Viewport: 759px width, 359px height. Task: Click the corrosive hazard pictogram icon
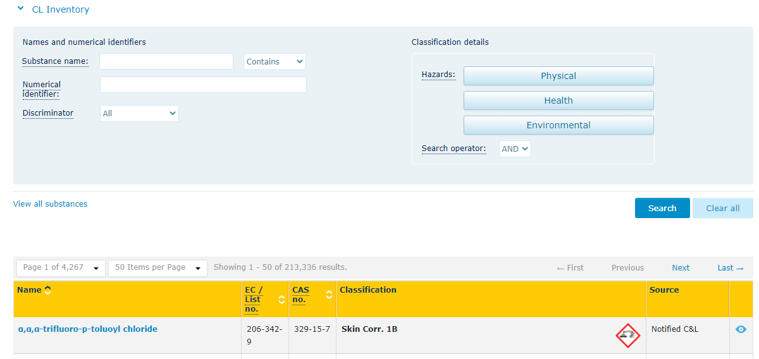point(627,335)
